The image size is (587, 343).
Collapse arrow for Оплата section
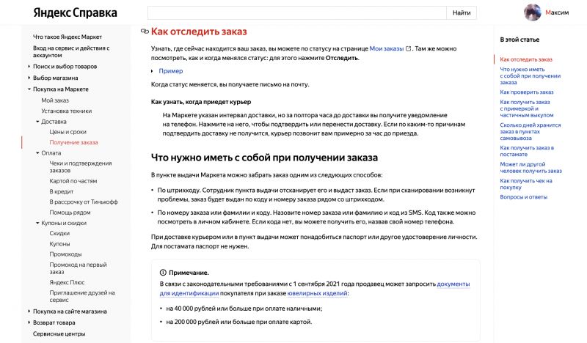[37, 153]
